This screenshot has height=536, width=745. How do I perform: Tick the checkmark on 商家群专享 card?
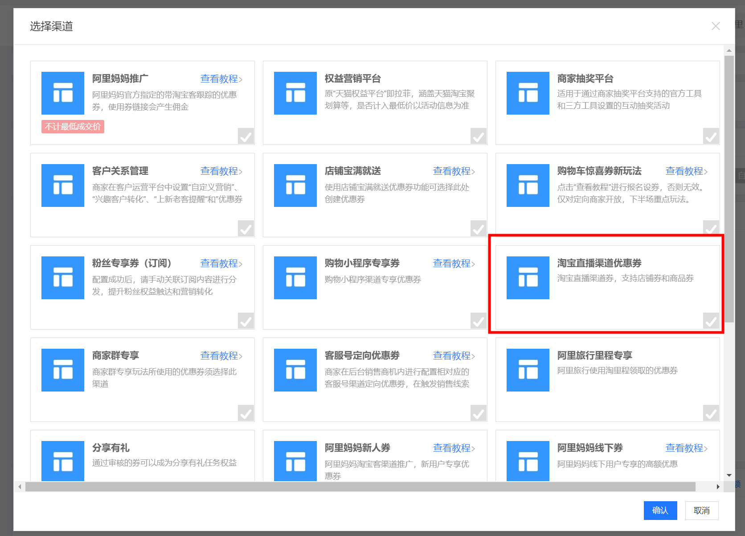point(246,413)
